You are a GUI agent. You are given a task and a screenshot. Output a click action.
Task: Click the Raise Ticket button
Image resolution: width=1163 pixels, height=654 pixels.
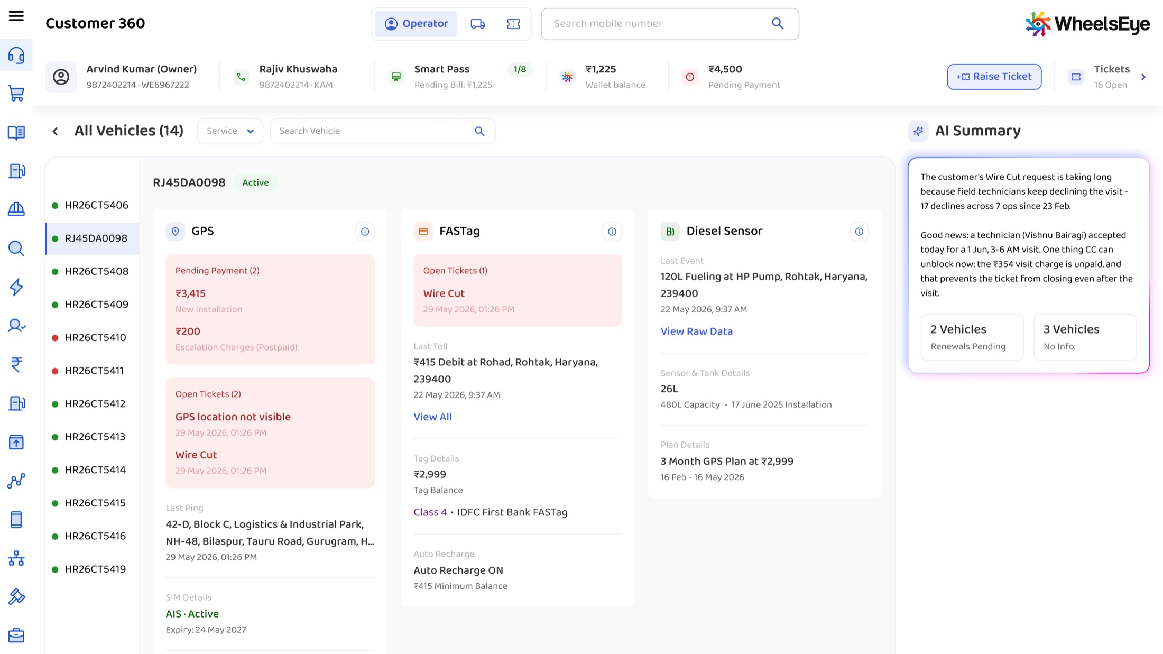point(994,77)
